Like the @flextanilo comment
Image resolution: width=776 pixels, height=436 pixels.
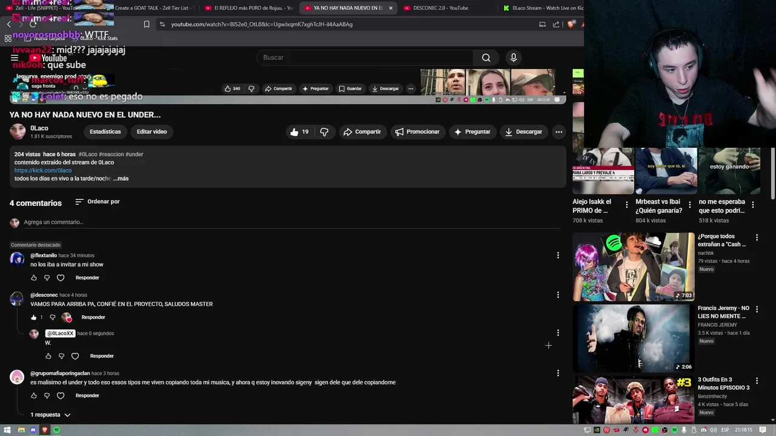(x=33, y=278)
